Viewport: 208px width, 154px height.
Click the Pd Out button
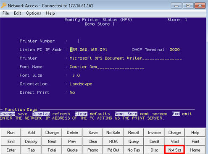pyautogui.click(x=113, y=150)
